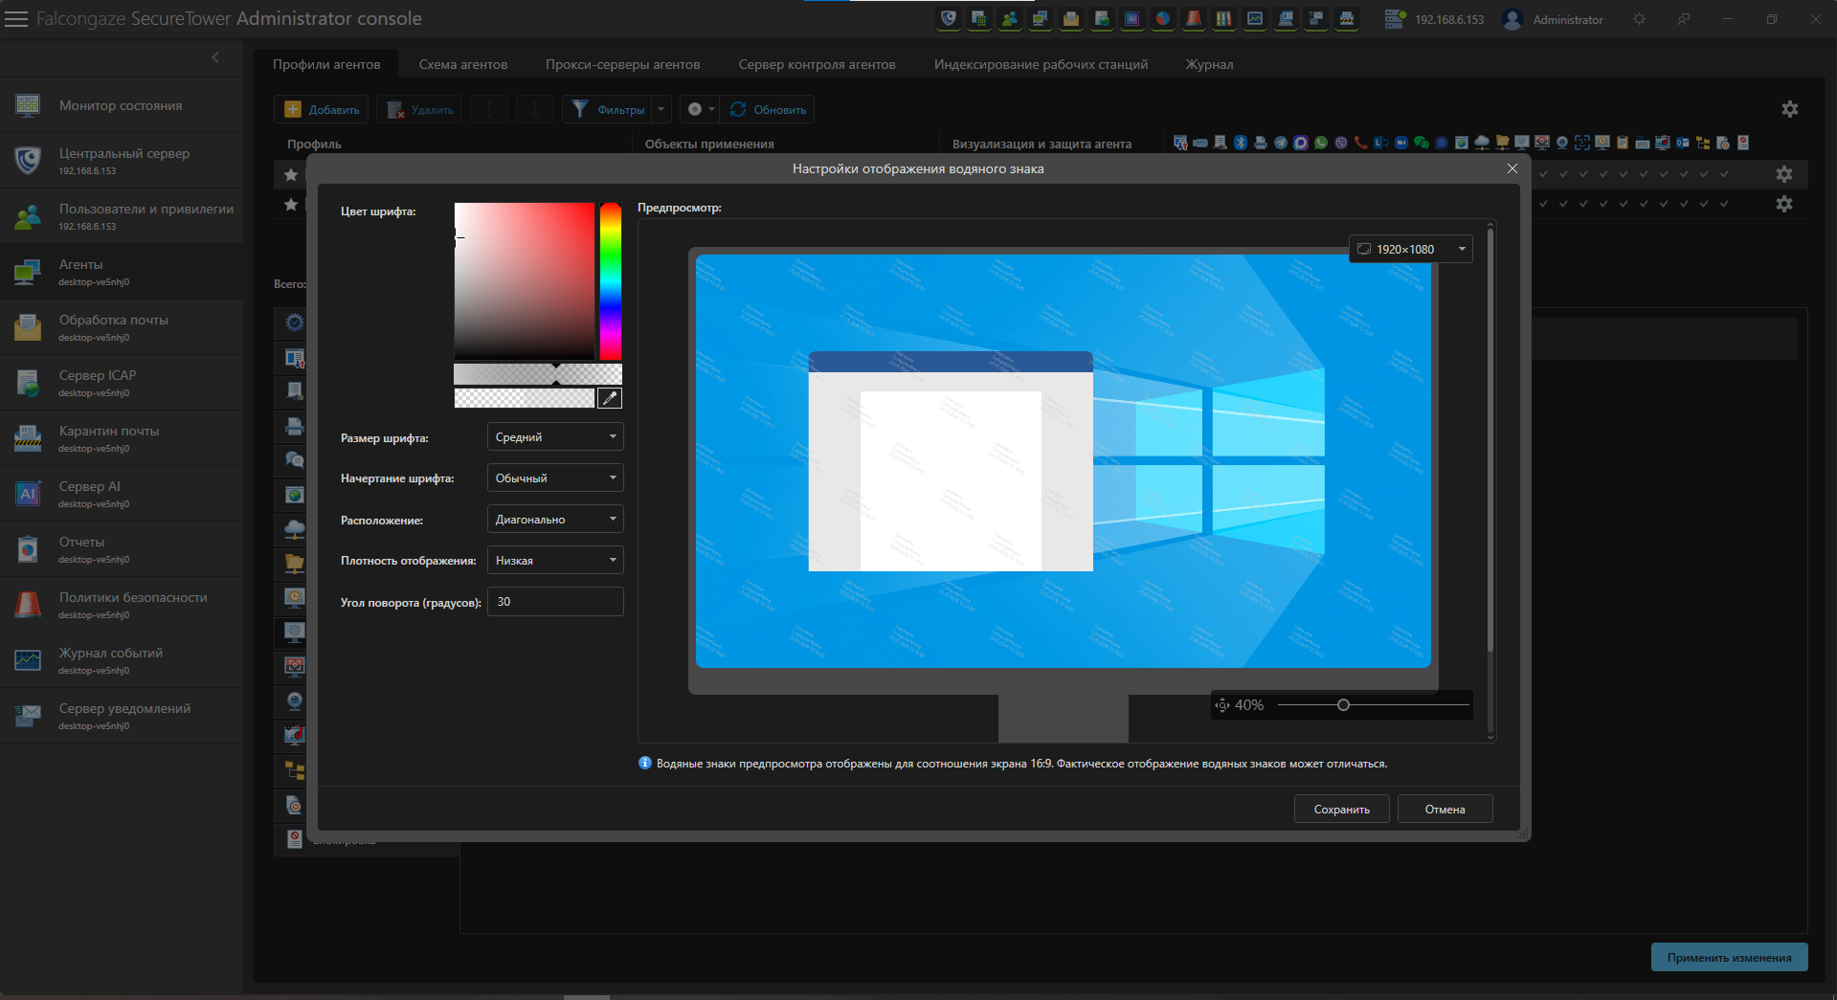Click the Сохранить button
Image resolution: width=1837 pixels, height=1000 pixels.
tap(1342, 810)
